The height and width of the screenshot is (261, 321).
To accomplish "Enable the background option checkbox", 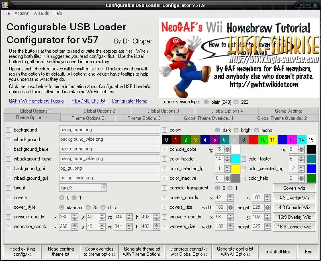I will [8, 130].
